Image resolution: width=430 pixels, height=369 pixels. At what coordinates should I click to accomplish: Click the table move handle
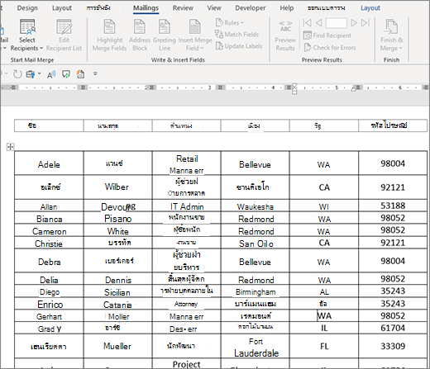[x=10, y=147]
